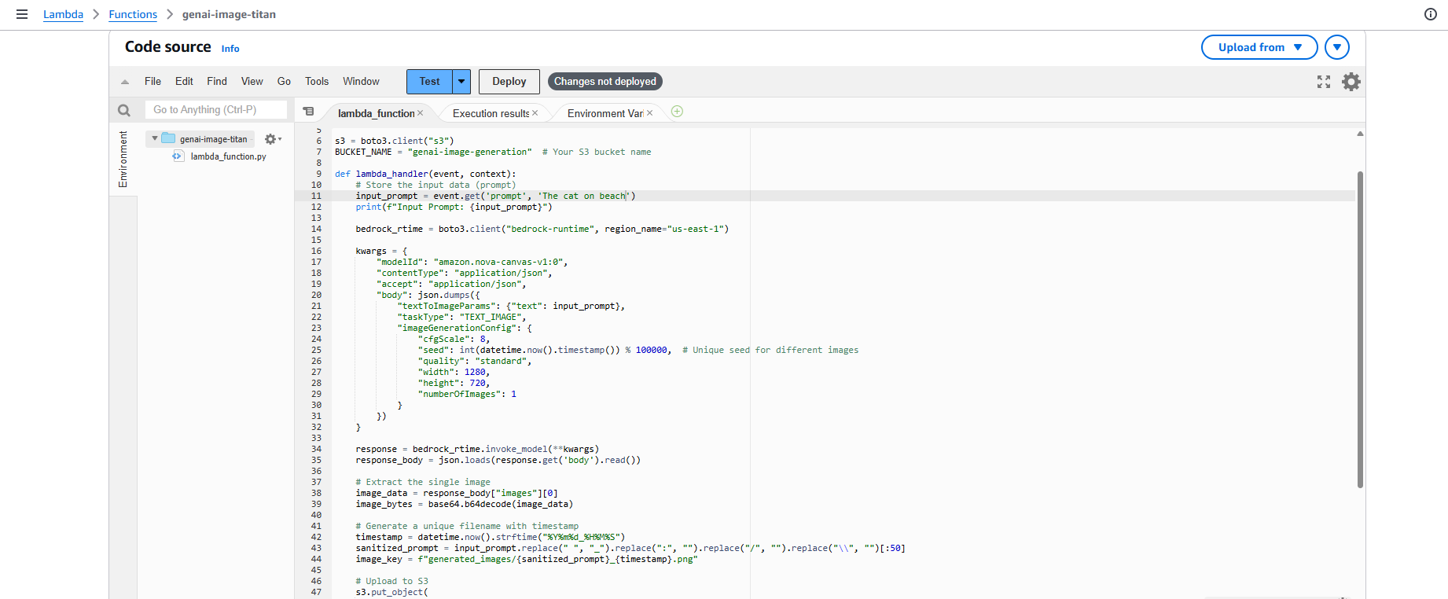Click the BUCKET_NAME assignment line

(493, 152)
